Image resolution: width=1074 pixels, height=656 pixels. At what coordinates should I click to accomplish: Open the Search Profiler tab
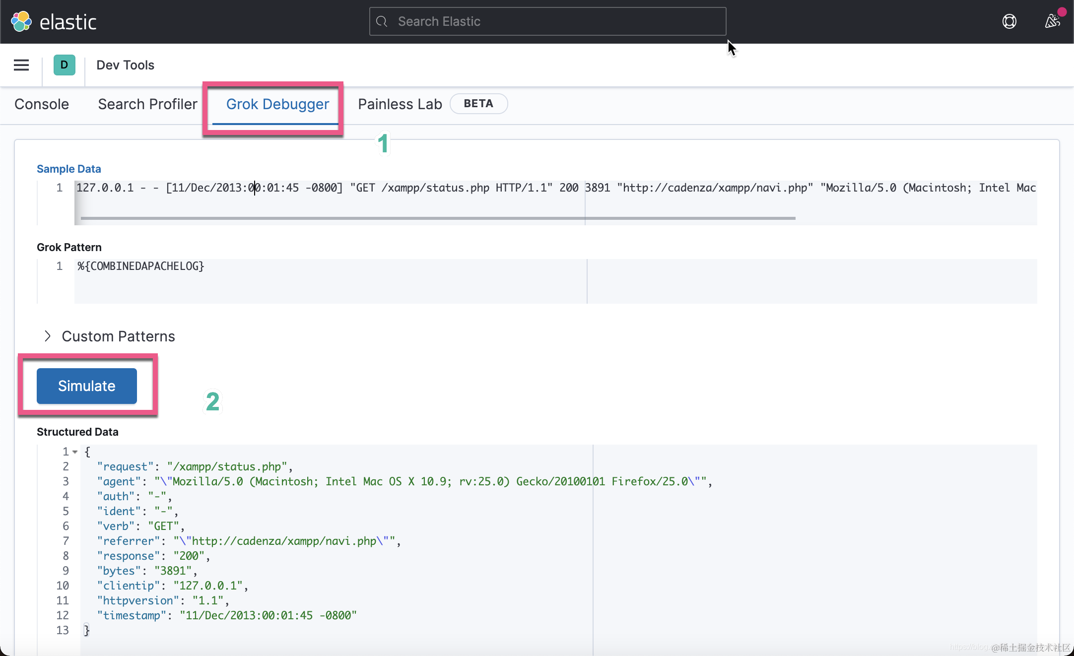(147, 104)
